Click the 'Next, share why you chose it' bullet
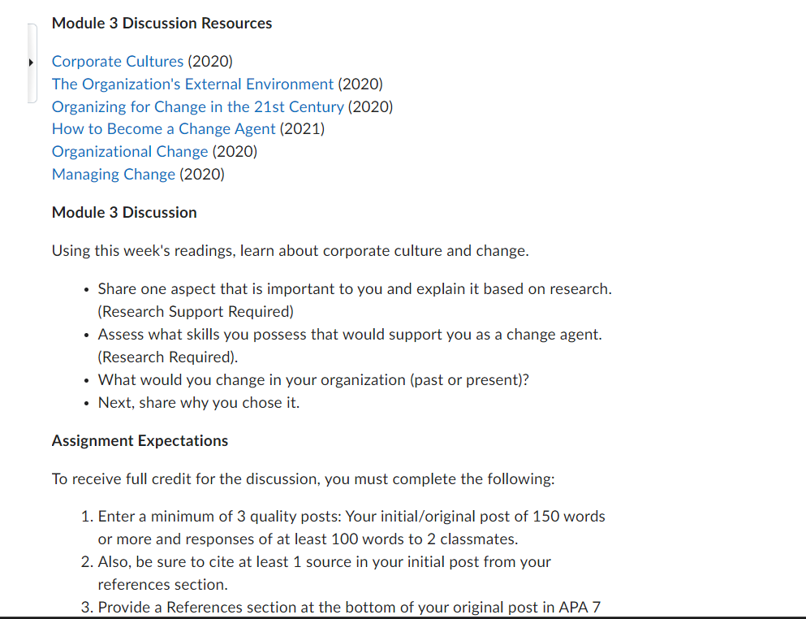This screenshot has height=619, width=806. tap(199, 402)
